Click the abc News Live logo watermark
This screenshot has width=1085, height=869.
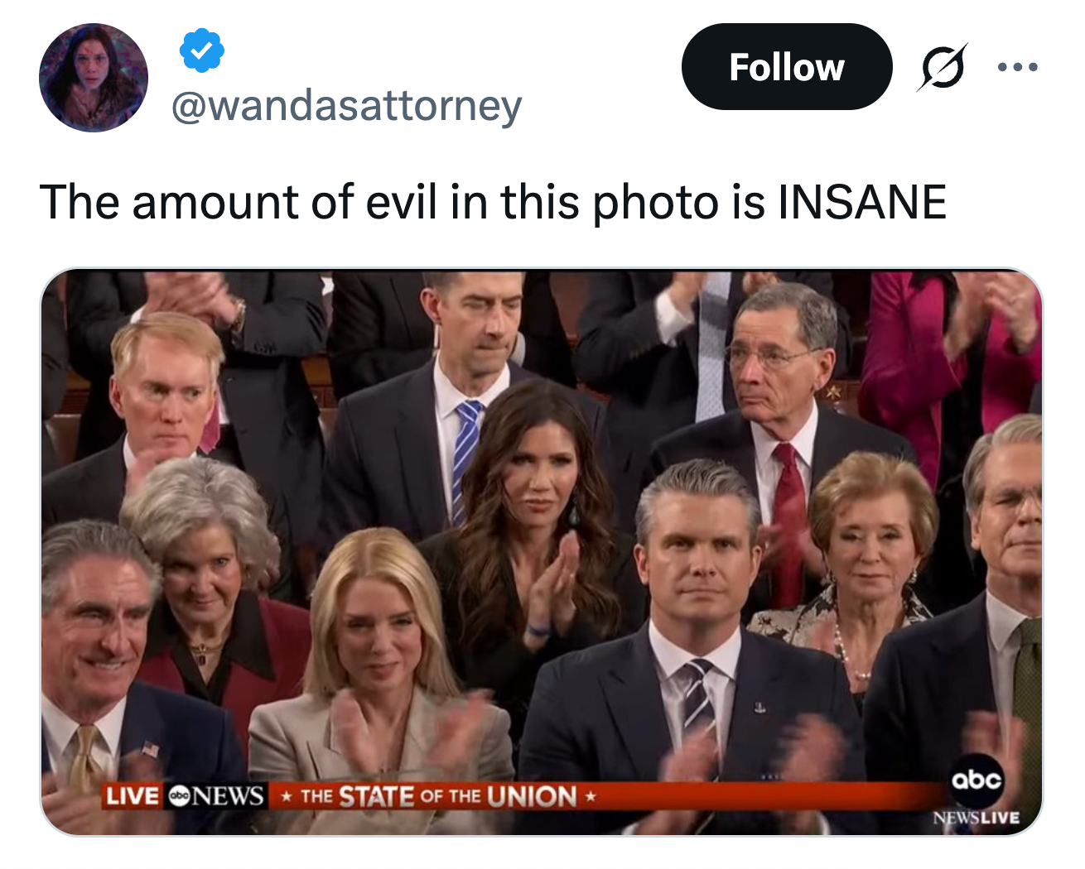976,793
